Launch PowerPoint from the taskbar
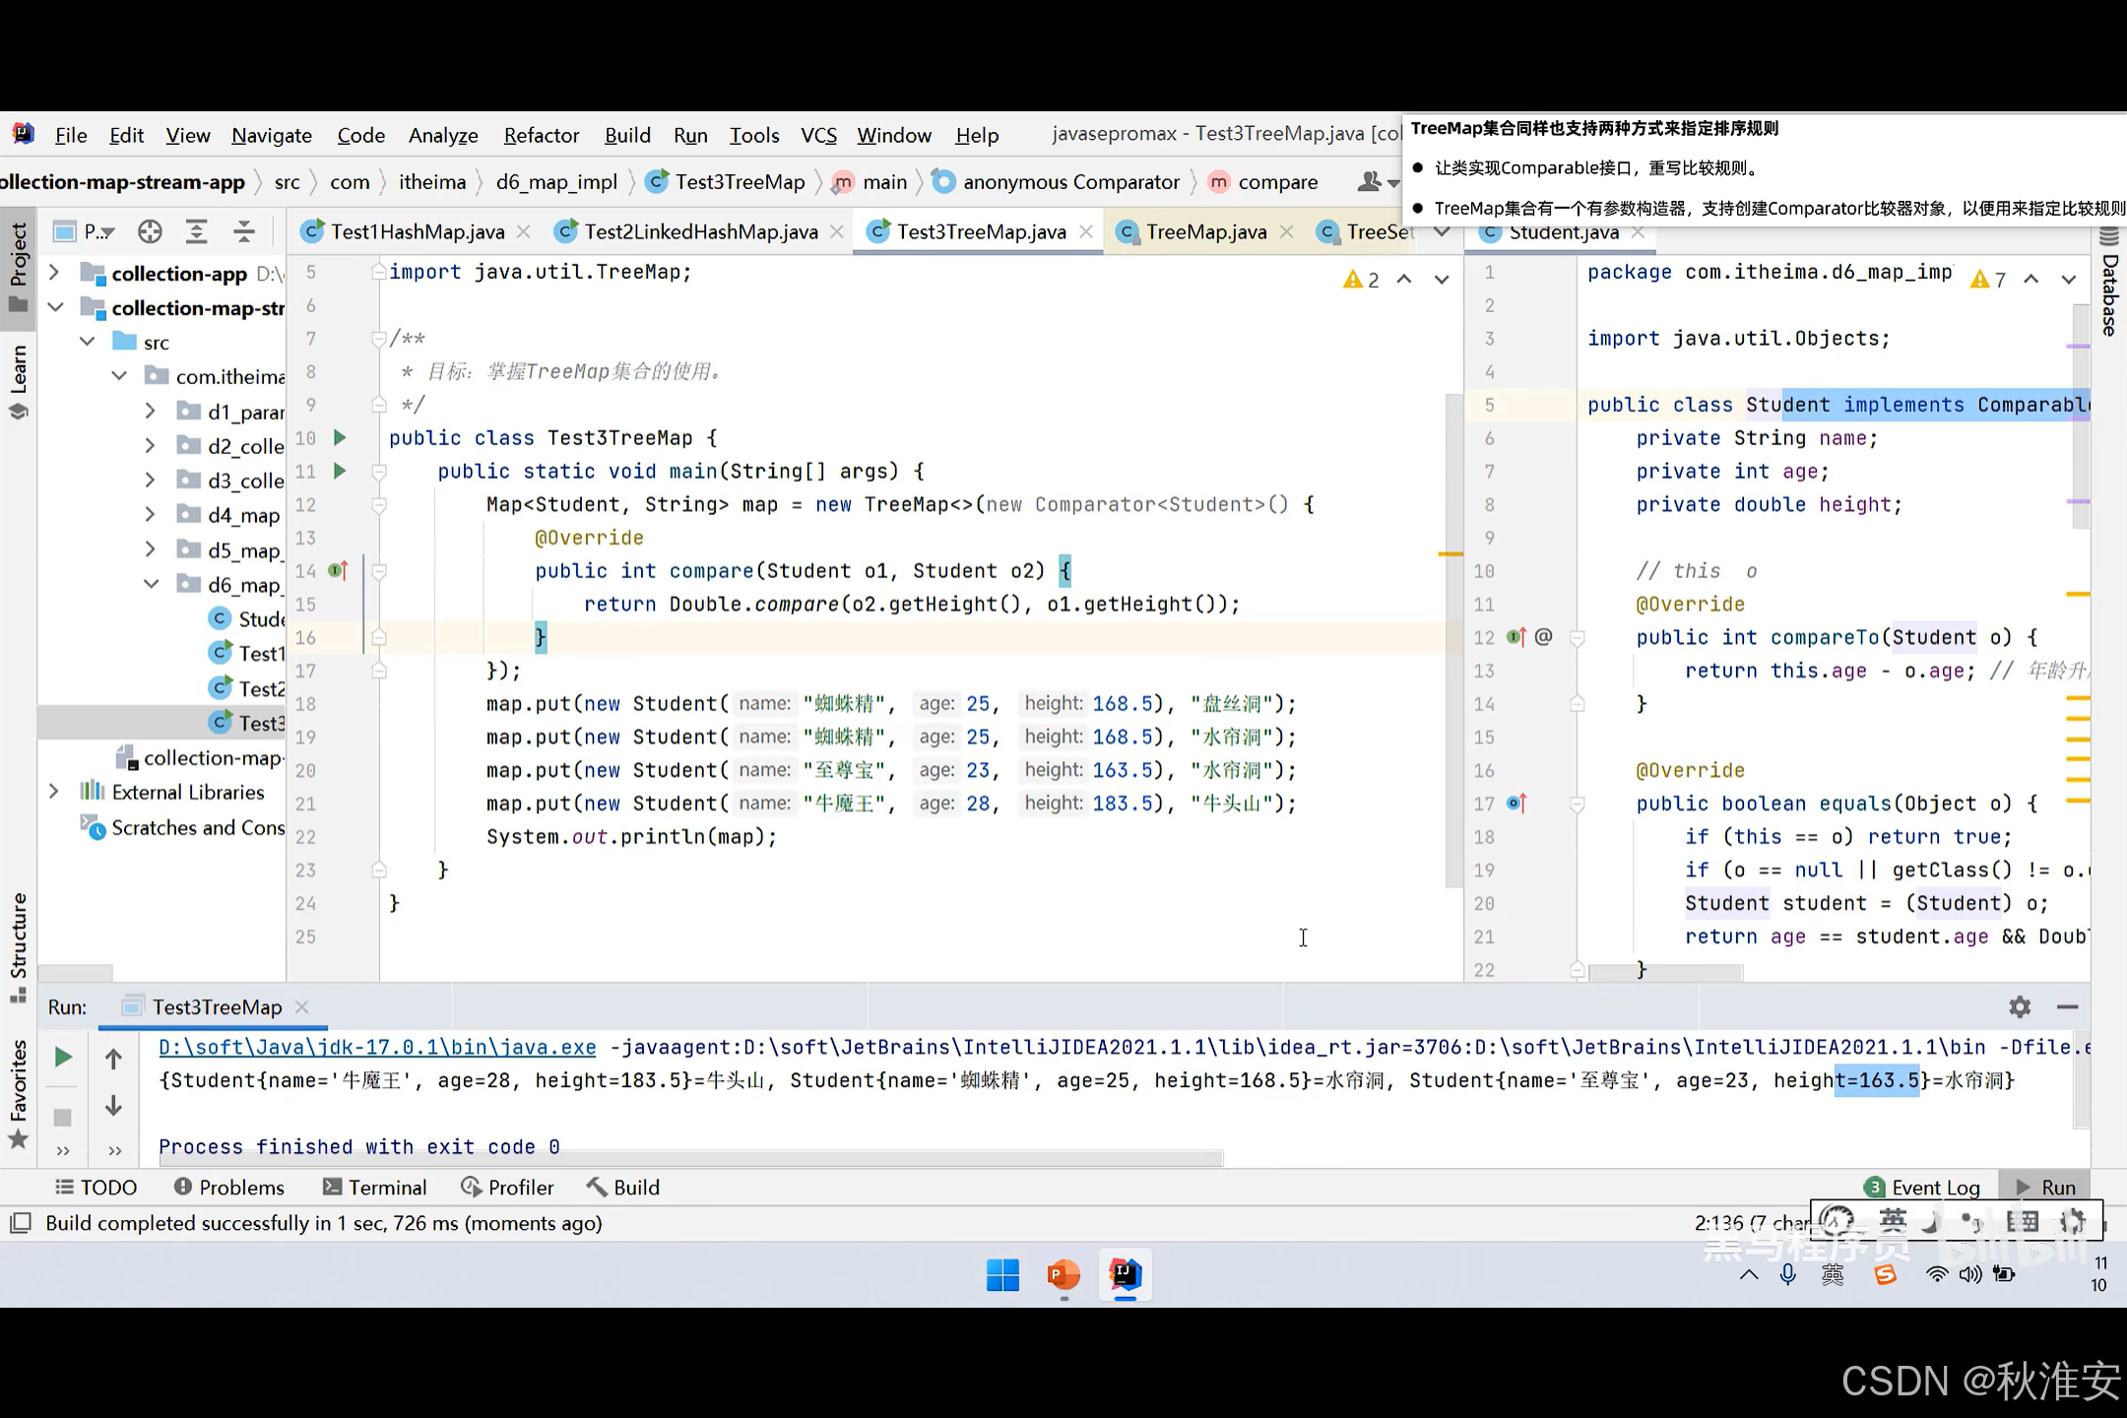 (x=1063, y=1274)
